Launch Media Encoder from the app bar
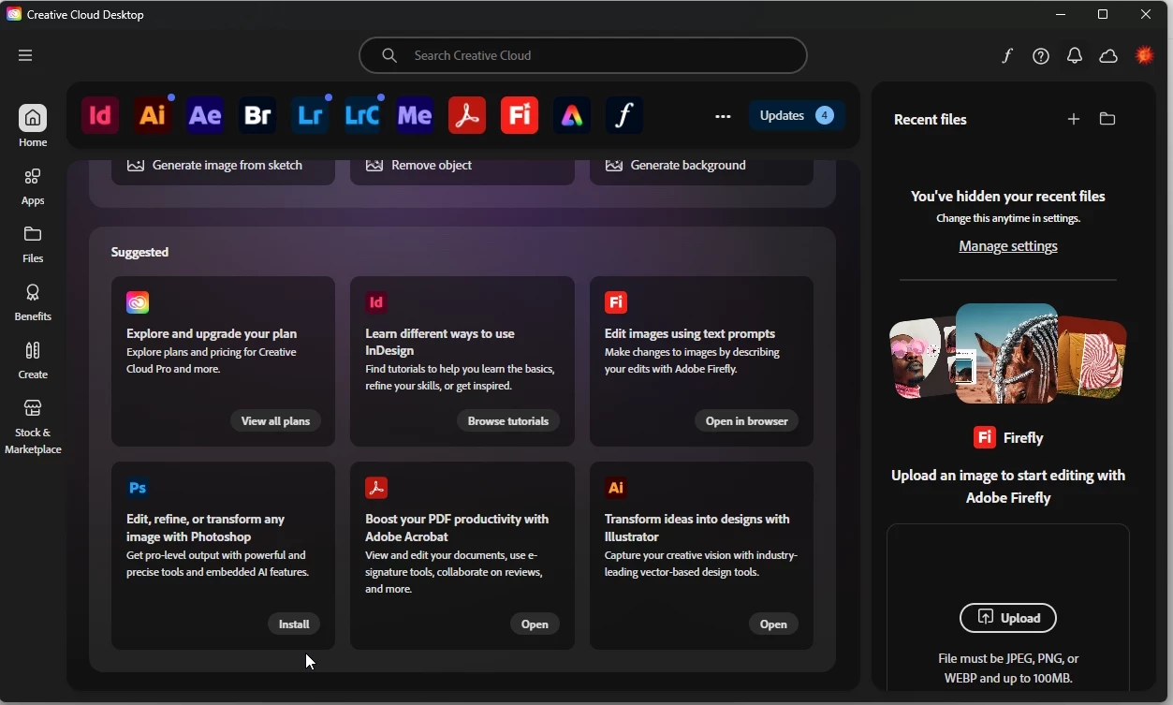The width and height of the screenshot is (1173, 705). (415, 115)
